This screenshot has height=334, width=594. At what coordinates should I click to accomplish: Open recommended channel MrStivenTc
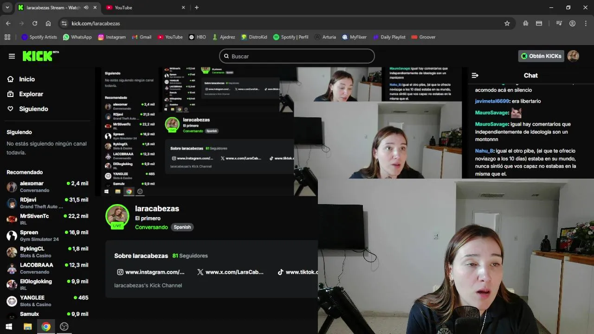coord(47,219)
